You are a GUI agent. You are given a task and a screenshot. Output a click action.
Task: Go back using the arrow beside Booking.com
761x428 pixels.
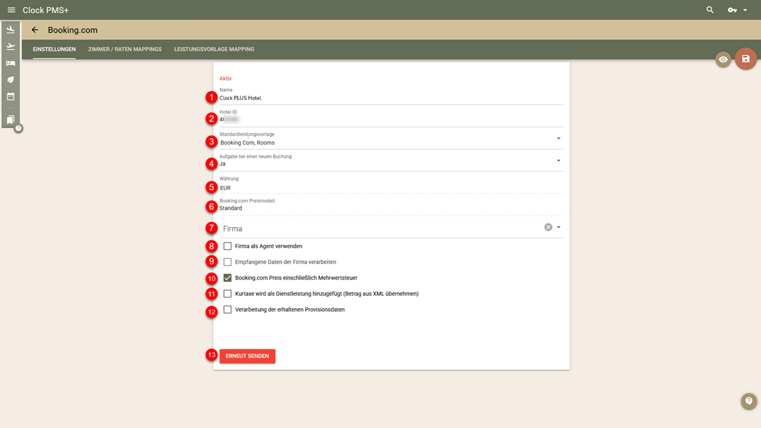click(x=35, y=30)
